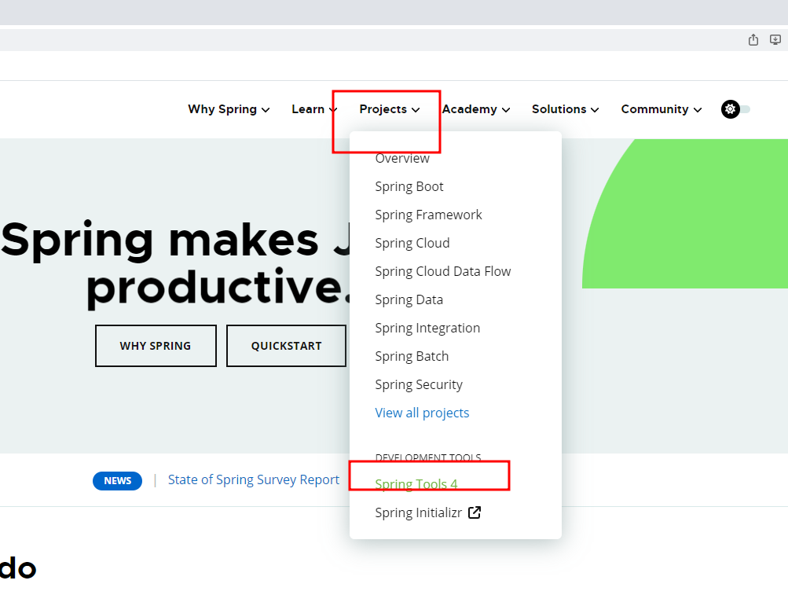788x606 pixels.
Task: Choose Spring Boot from the menu
Action: tap(409, 186)
